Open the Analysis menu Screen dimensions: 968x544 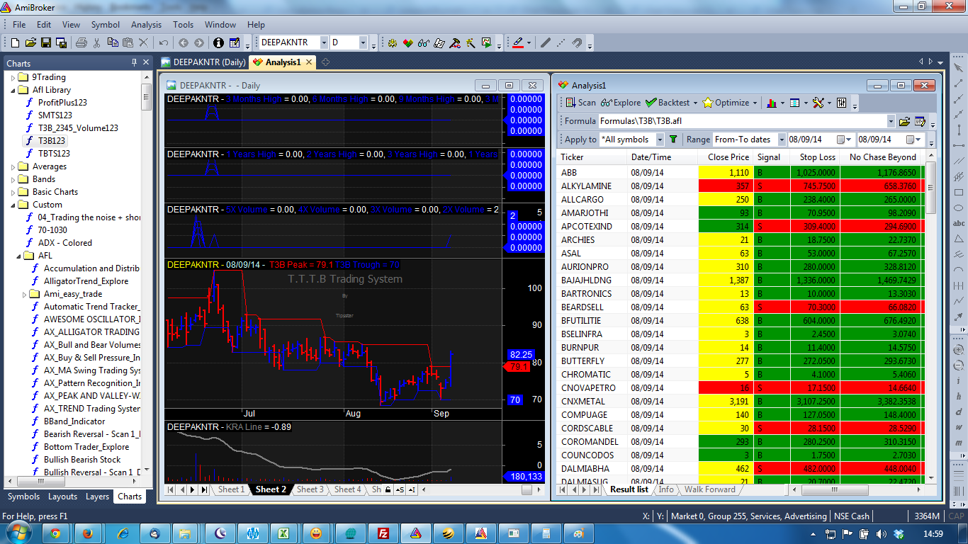point(146,24)
